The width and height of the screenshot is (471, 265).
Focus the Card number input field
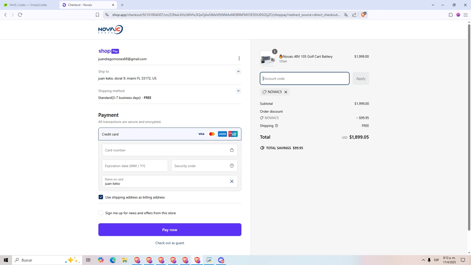point(170,150)
